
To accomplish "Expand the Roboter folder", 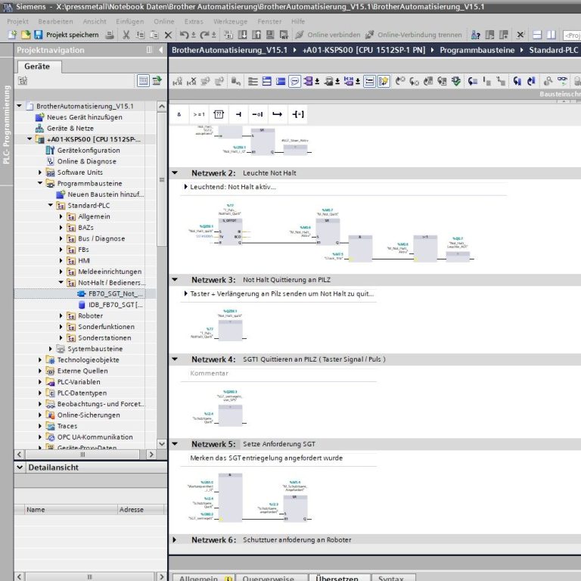I will [x=61, y=315].
